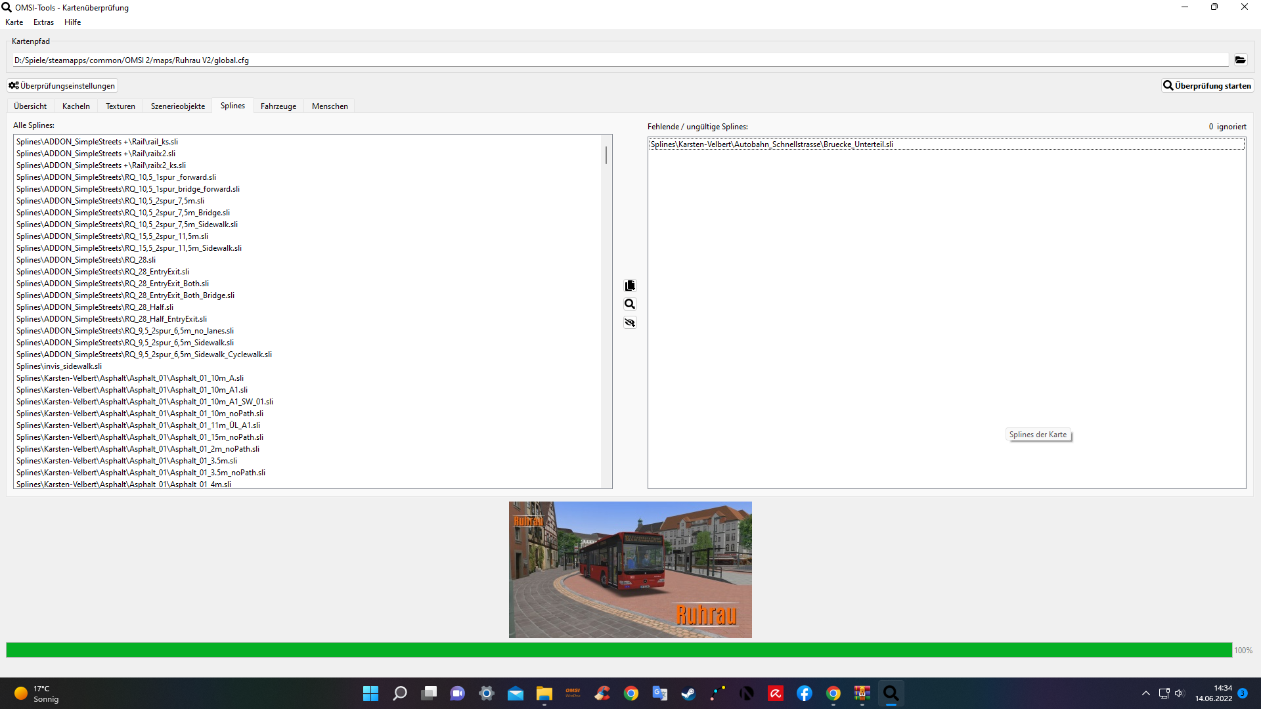Open the Fahrzeuge tab
Screen dimensions: 1261x709
[278, 106]
